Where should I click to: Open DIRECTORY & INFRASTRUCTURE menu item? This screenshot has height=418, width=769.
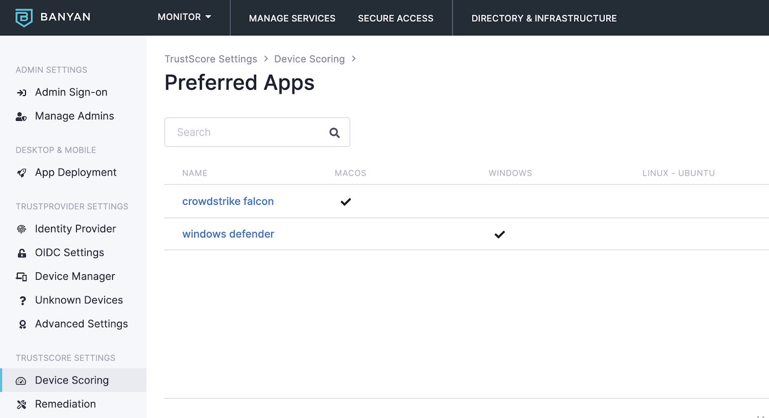[x=544, y=18]
